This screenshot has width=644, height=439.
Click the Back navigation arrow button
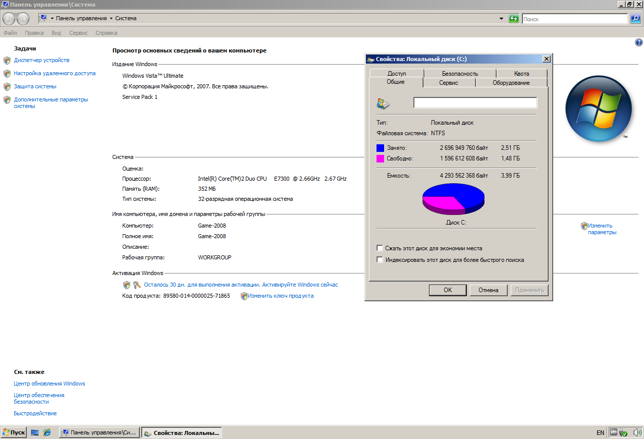(x=9, y=19)
